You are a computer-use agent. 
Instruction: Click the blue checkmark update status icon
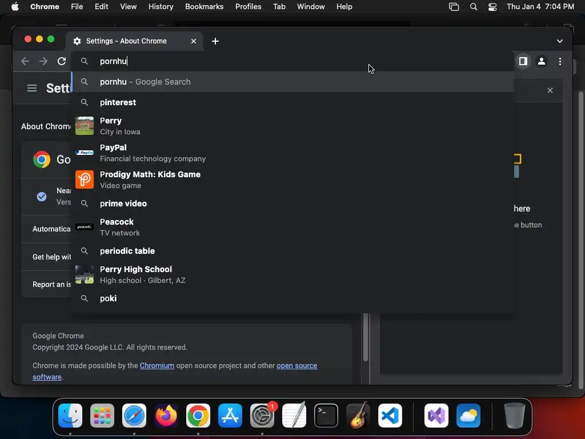41,197
